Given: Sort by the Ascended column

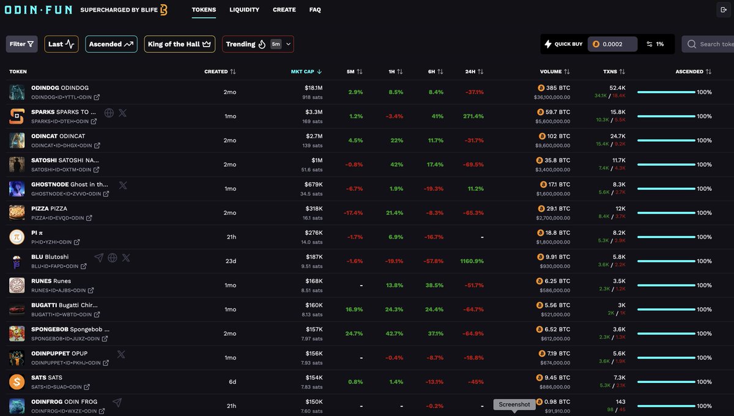Looking at the screenshot, I should [x=694, y=72].
